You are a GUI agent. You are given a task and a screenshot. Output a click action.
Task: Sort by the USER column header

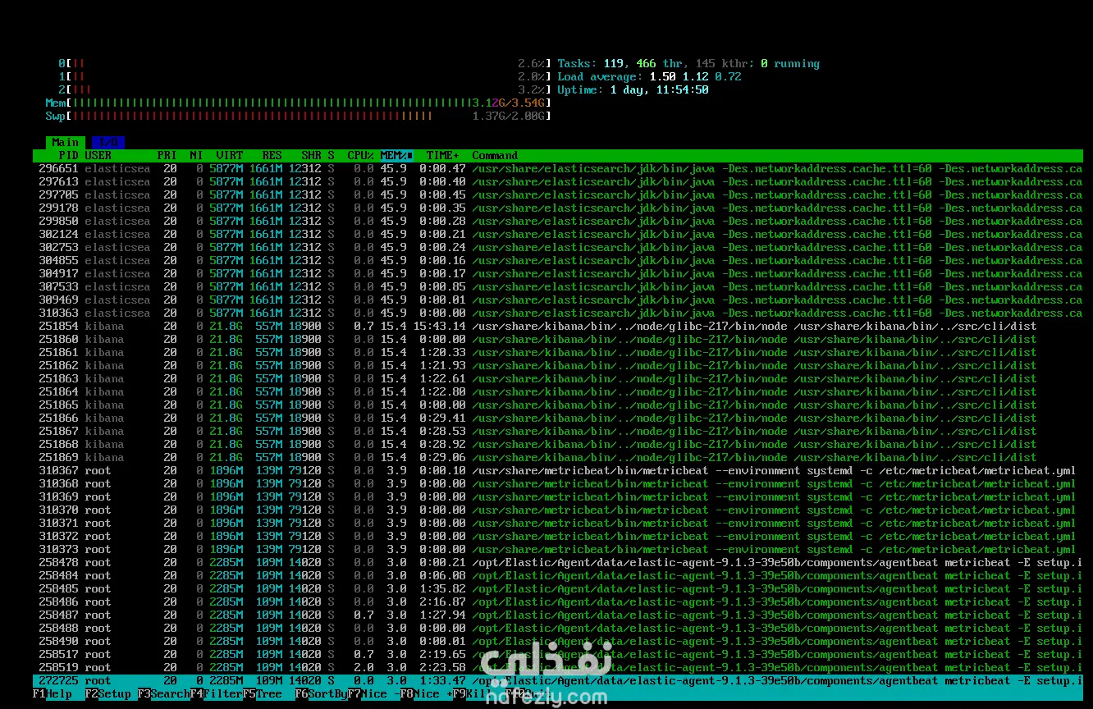tap(98, 155)
